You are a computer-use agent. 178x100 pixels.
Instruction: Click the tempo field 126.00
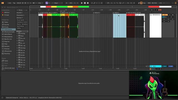click(x=19, y=3)
